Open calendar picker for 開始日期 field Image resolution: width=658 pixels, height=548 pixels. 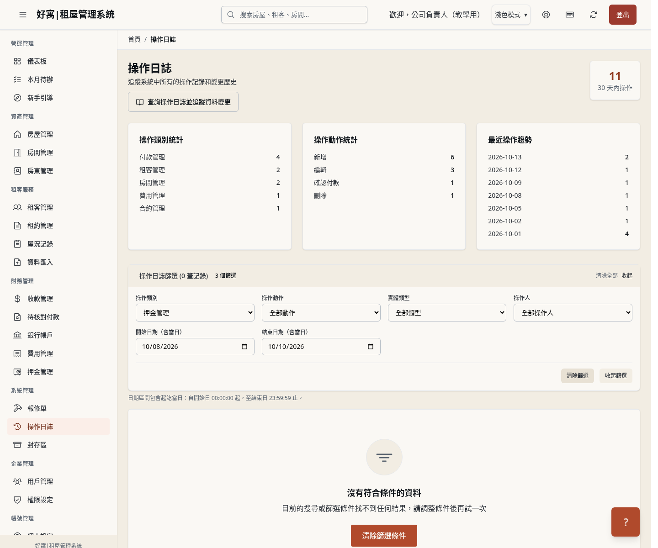pos(244,347)
